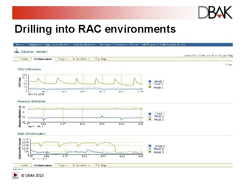Screen dimensions: 245x184
Task: Click Host 1 label in the Disk I/O legend
Action: coord(160,146)
